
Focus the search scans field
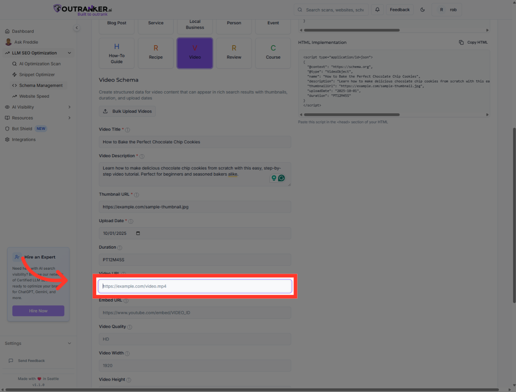pyautogui.click(x=331, y=10)
